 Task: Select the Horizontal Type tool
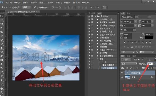[2, 76]
